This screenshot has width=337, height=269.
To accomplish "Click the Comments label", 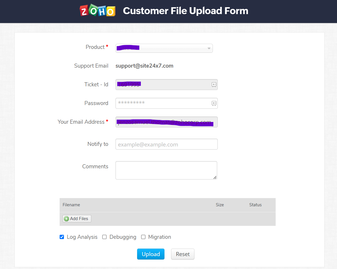I will pos(95,166).
